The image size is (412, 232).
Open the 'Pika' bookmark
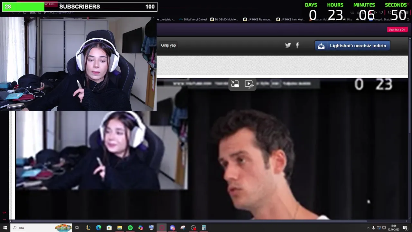tap(348, 19)
